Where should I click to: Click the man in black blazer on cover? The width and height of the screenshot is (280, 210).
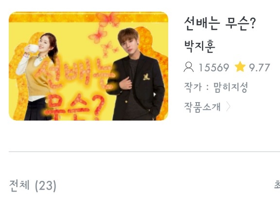[x=137, y=75]
